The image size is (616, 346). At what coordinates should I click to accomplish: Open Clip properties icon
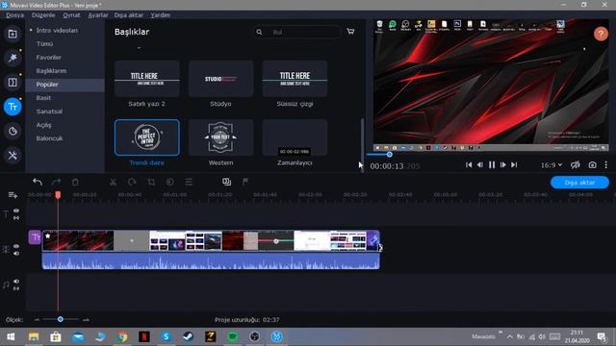189,182
